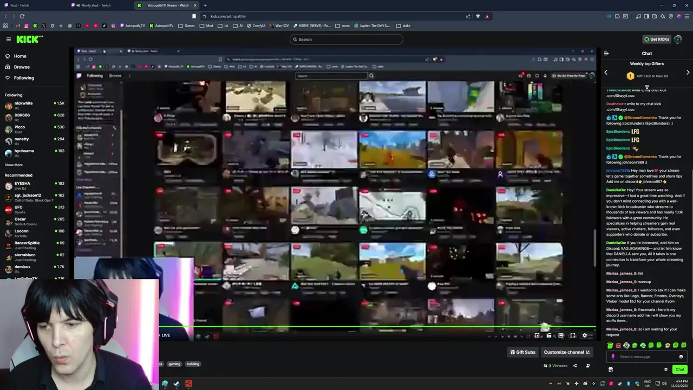
Task: Click the Gift 1 sub to take 1st text
Action: click(x=652, y=76)
